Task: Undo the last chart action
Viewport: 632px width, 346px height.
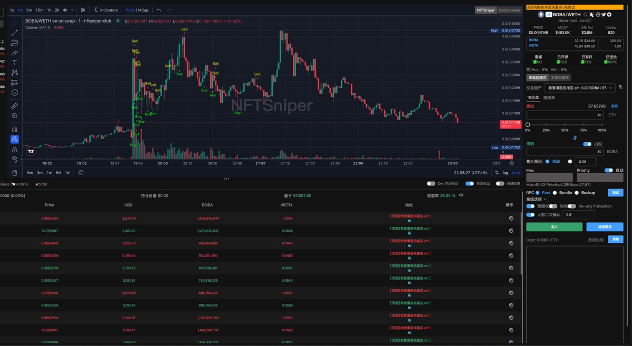Action: pyautogui.click(x=159, y=9)
